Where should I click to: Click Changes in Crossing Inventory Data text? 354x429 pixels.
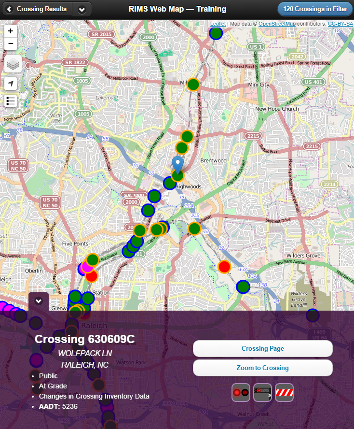click(x=94, y=396)
